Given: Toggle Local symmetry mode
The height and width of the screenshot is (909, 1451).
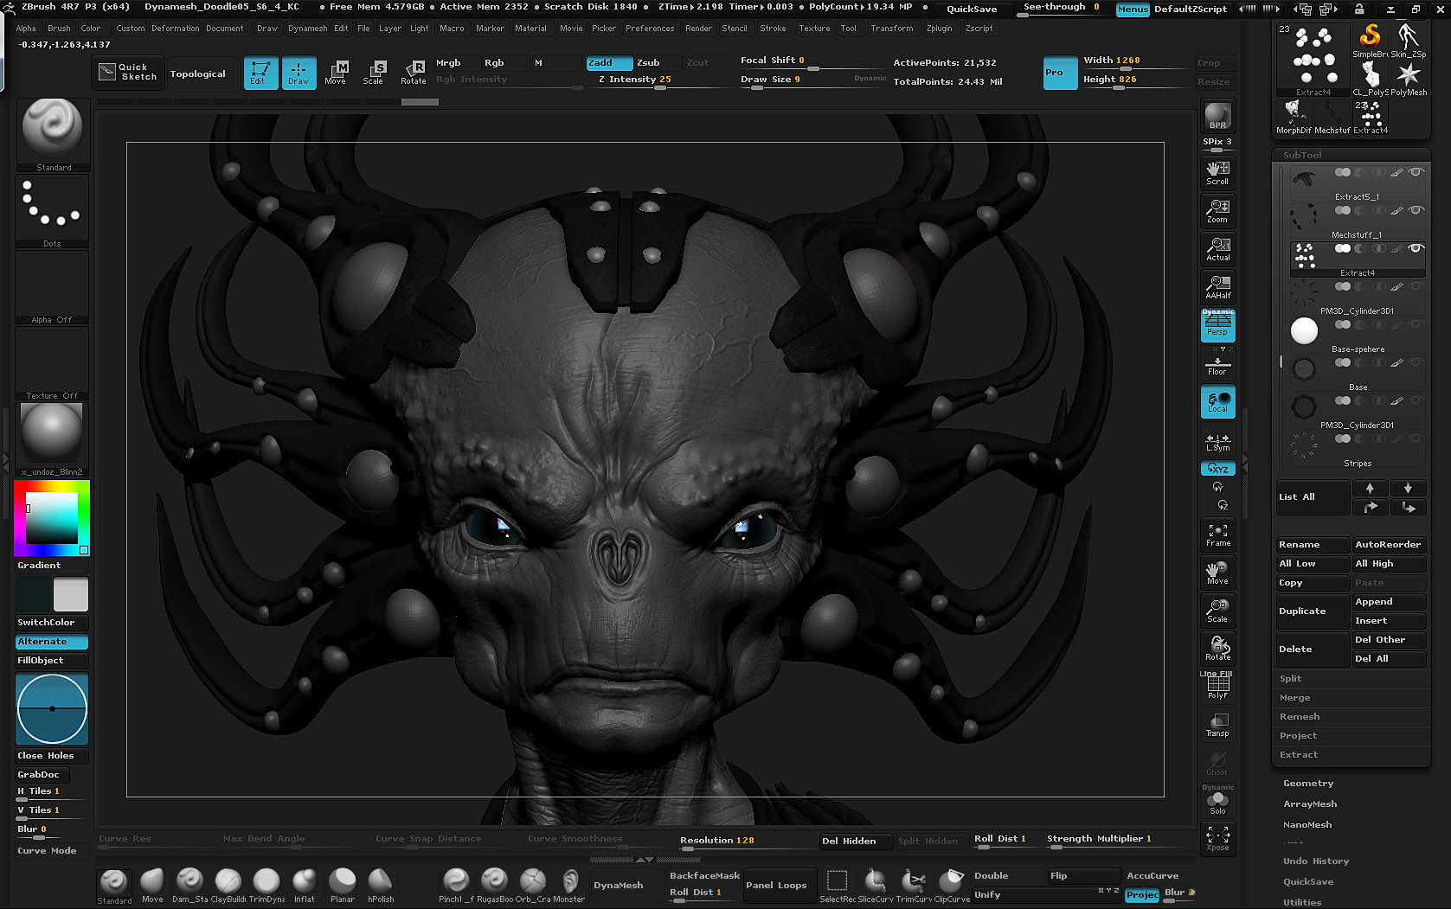Looking at the screenshot, I should (x=1217, y=401).
